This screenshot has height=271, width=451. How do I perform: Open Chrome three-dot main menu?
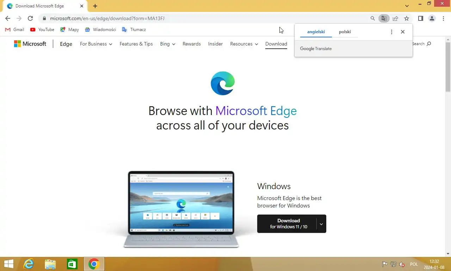(x=443, y=18)
